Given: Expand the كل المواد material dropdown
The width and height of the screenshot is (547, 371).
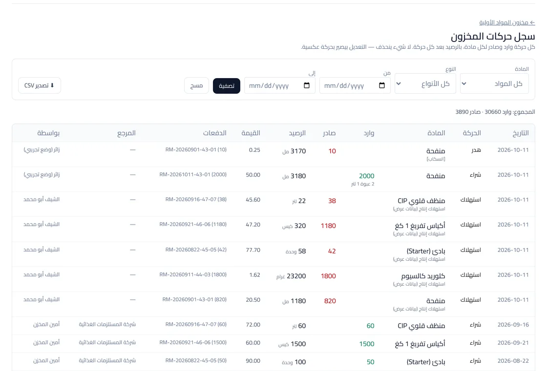Looking at the screenshot, I should 494,83.
